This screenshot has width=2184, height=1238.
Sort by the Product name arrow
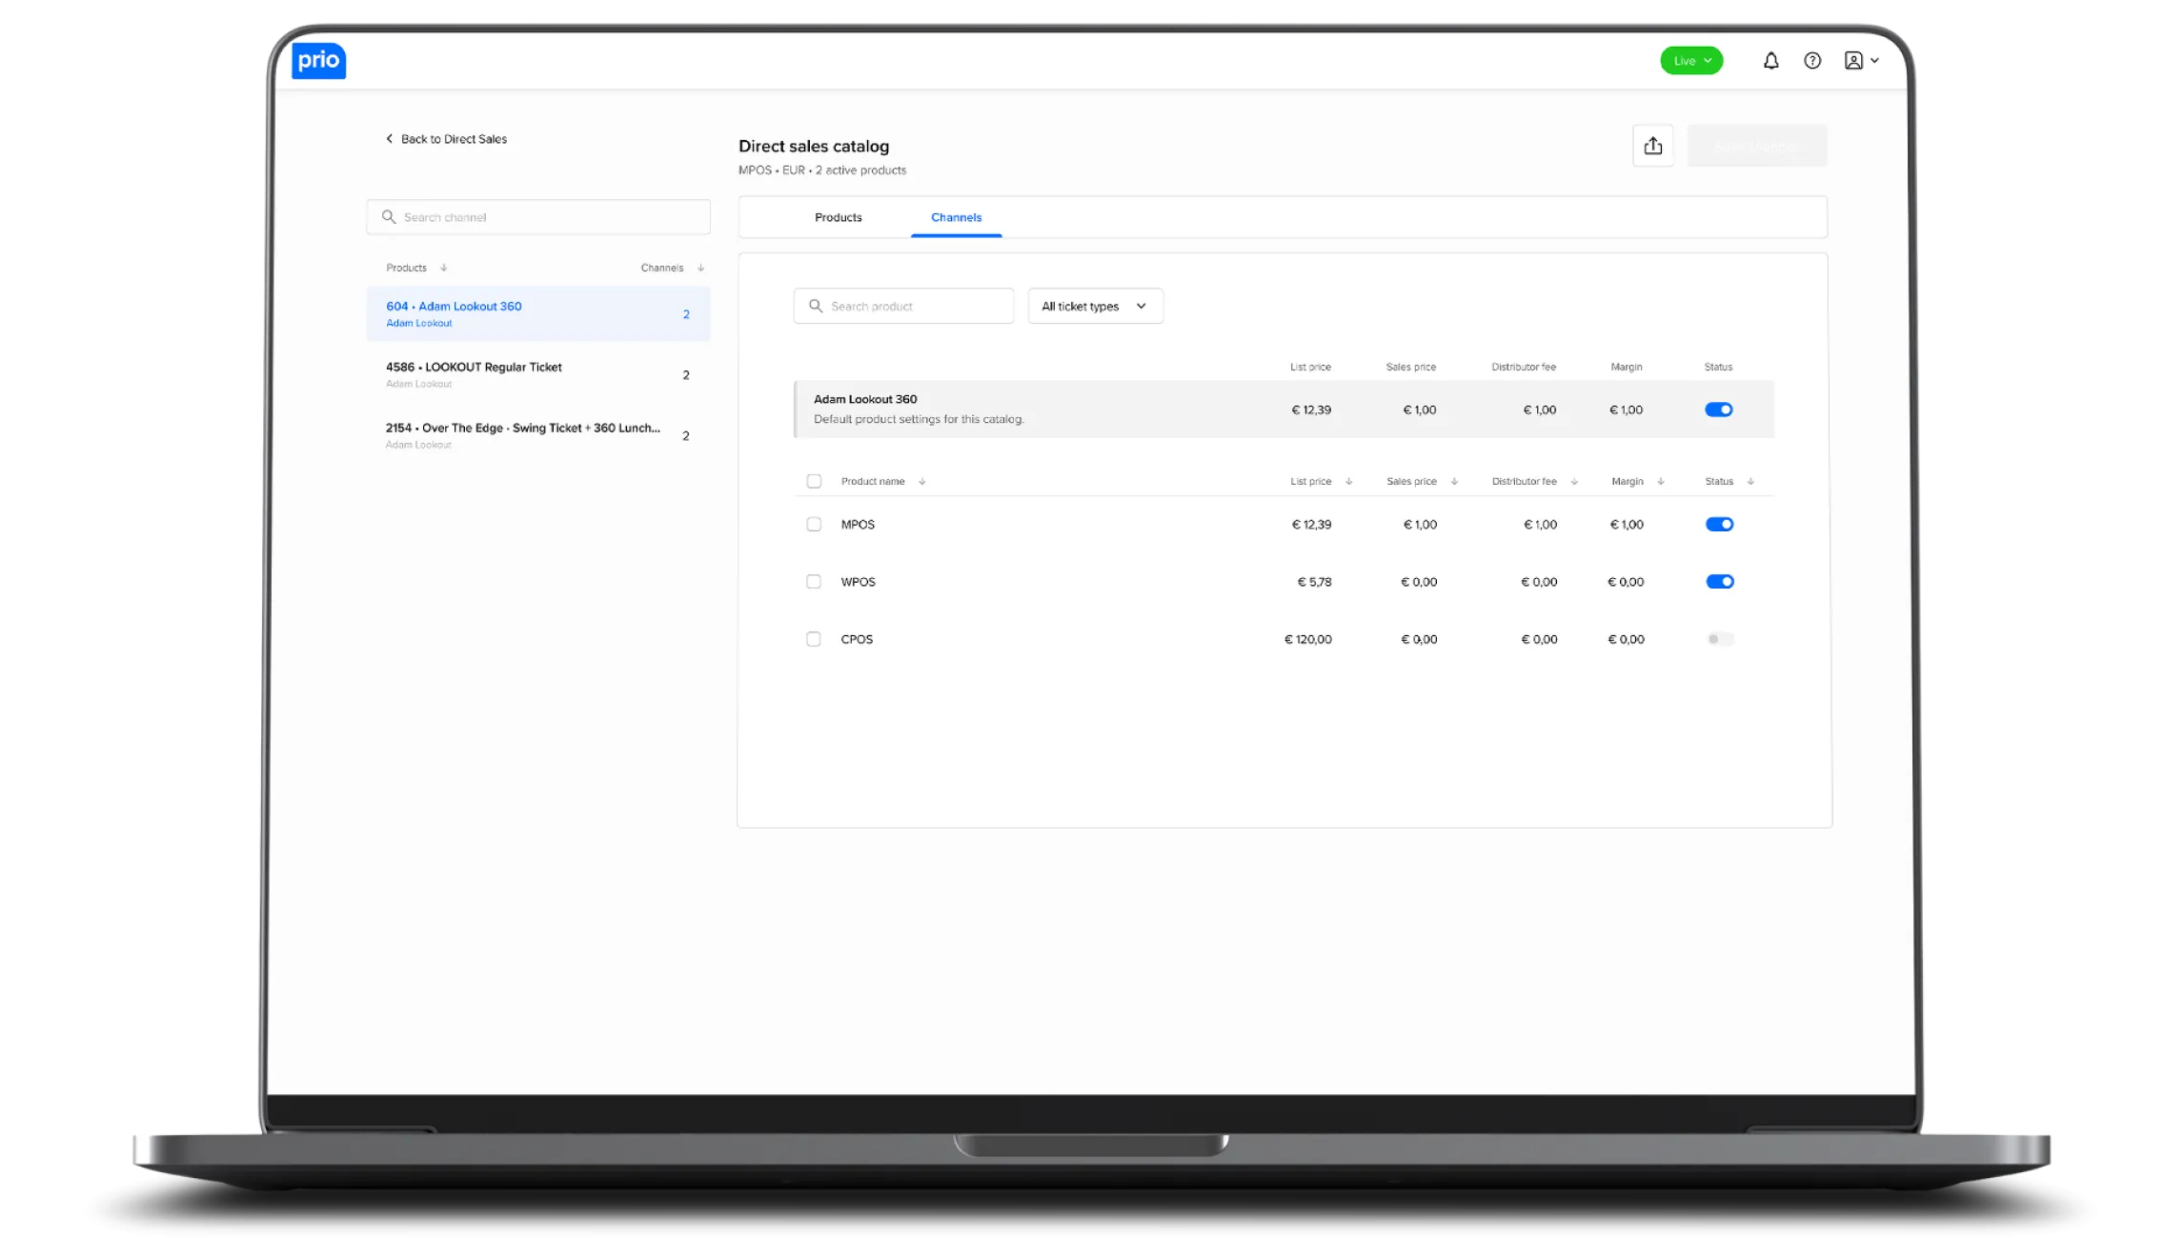pos(921,482)
